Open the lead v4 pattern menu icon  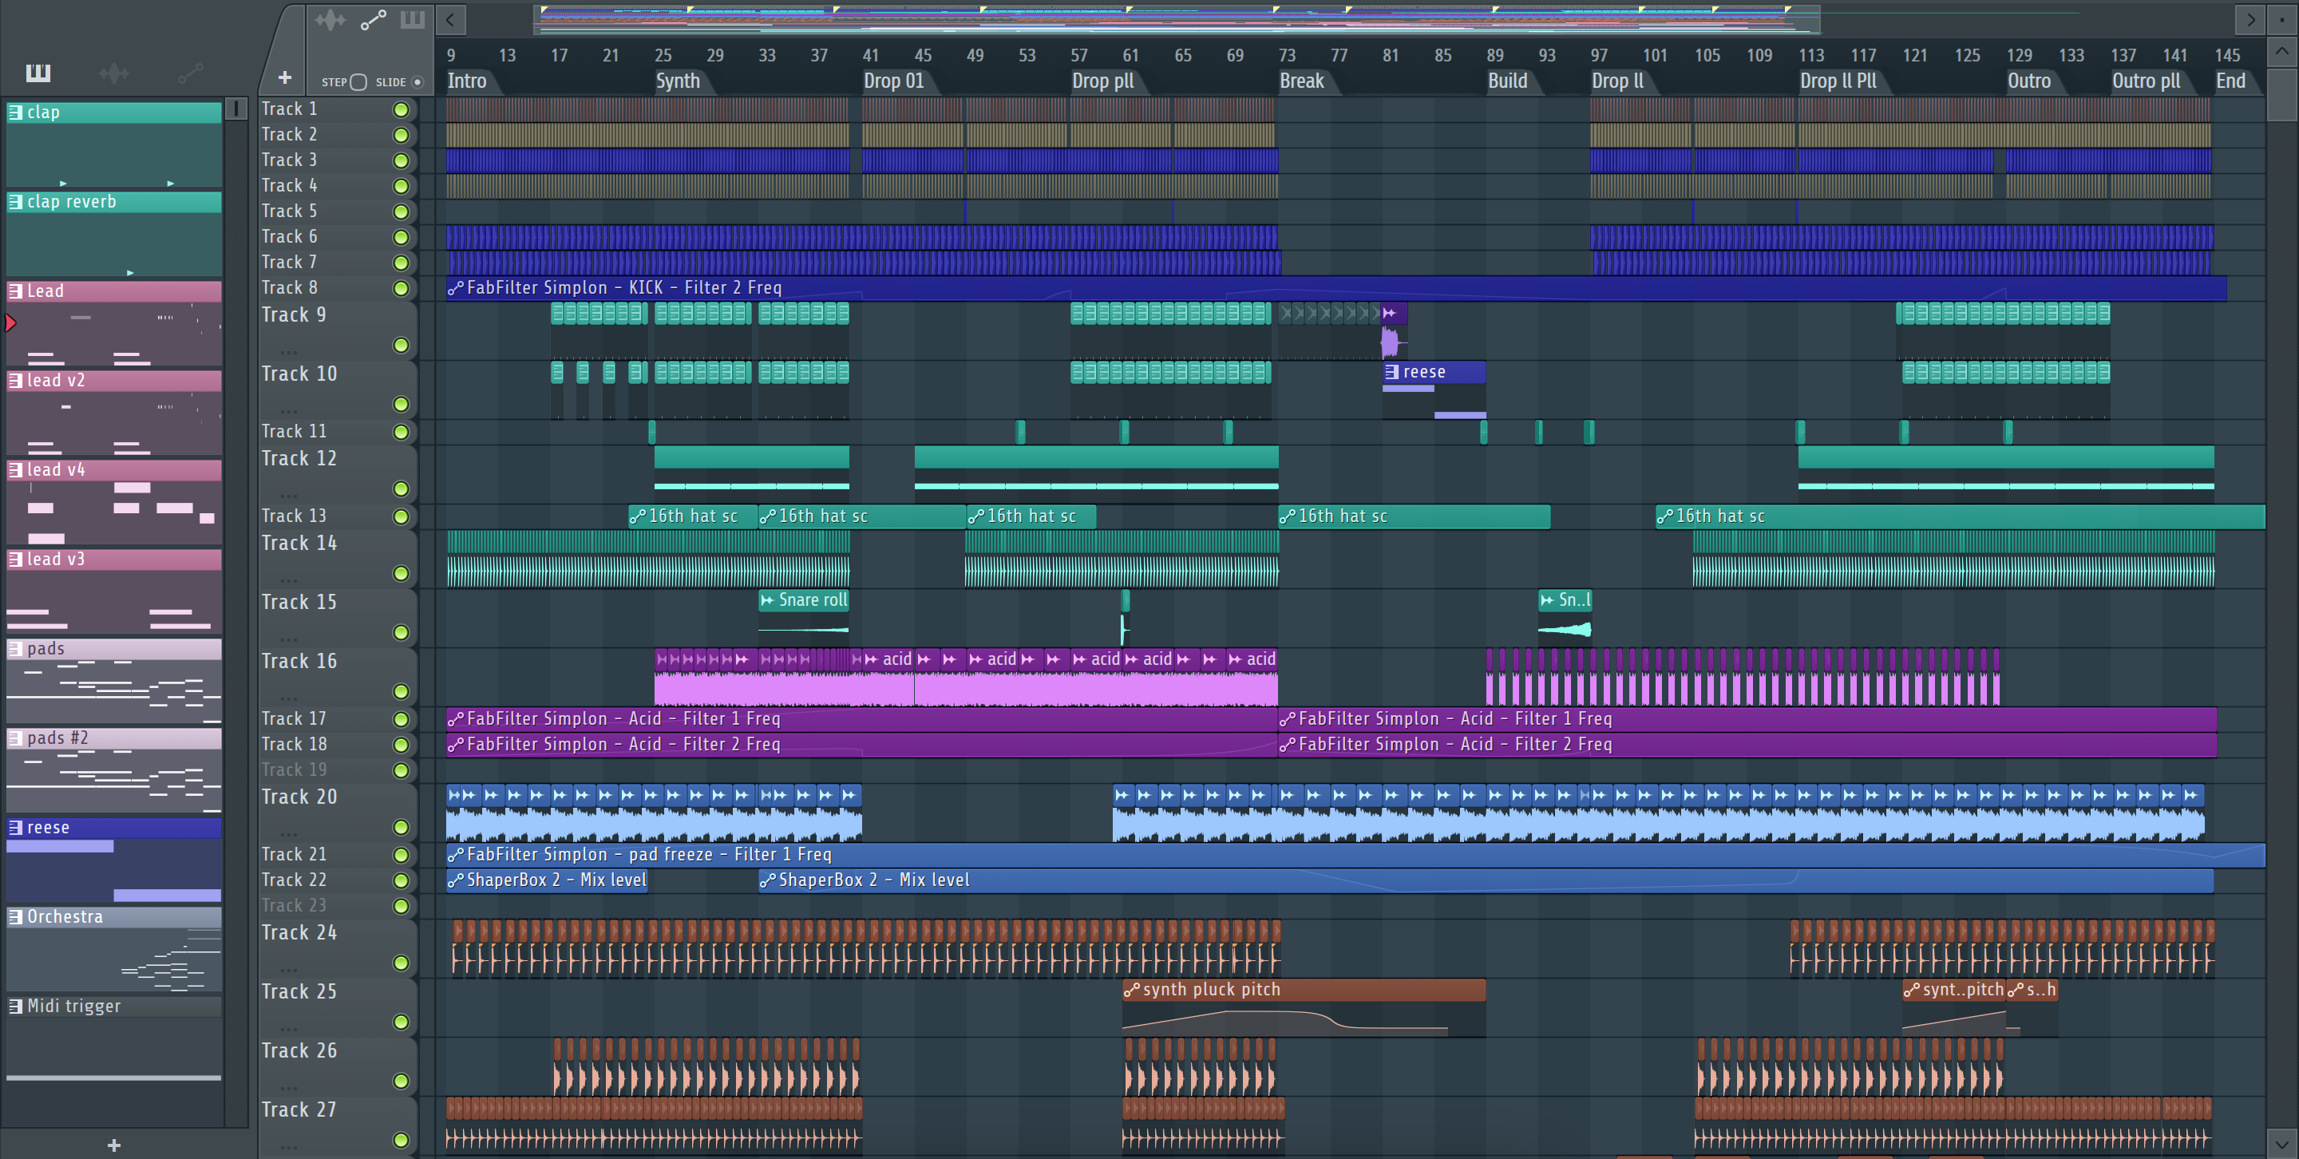pos(15,469)
